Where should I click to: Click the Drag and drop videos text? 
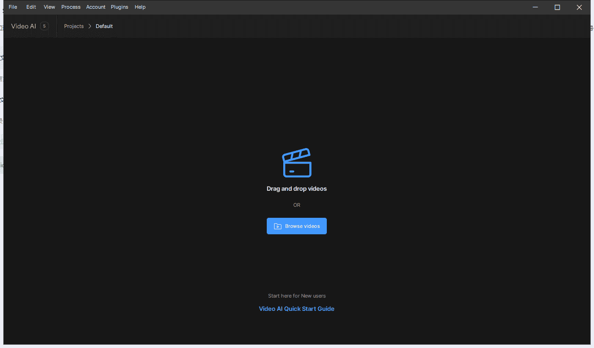coord(297,188)
